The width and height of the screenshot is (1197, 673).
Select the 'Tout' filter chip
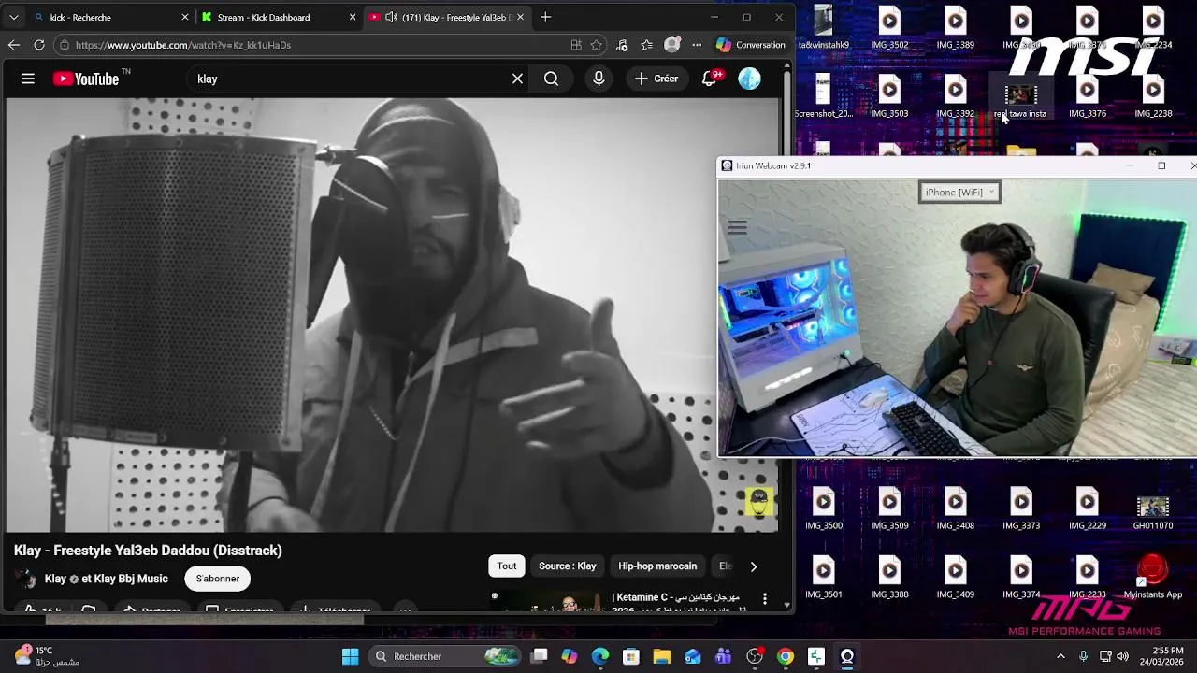pos(507,566)
